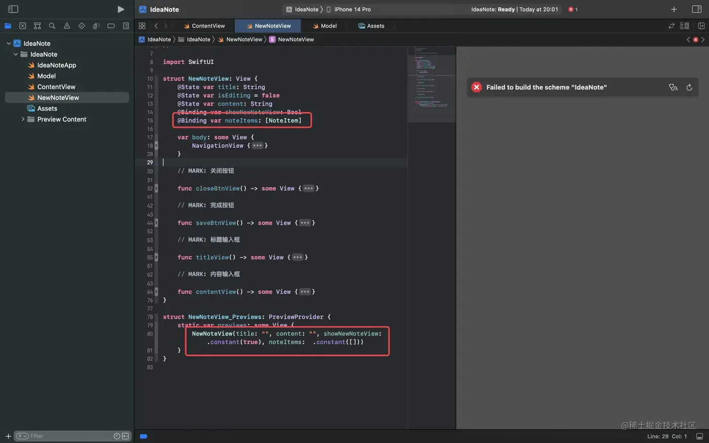This screenshot has height=443, width=709.
Task: Unfold the NavigationView code ellipsis
Action: [x=257, y=146]
